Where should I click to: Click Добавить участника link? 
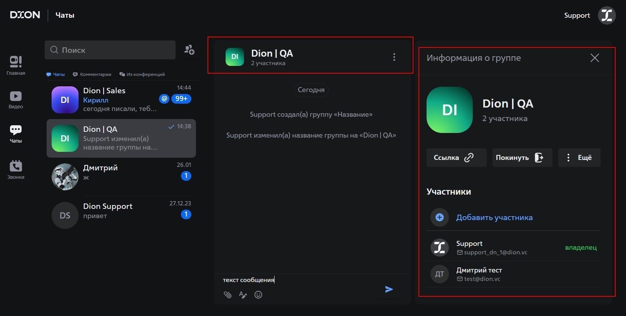click(x=494, y=217)
